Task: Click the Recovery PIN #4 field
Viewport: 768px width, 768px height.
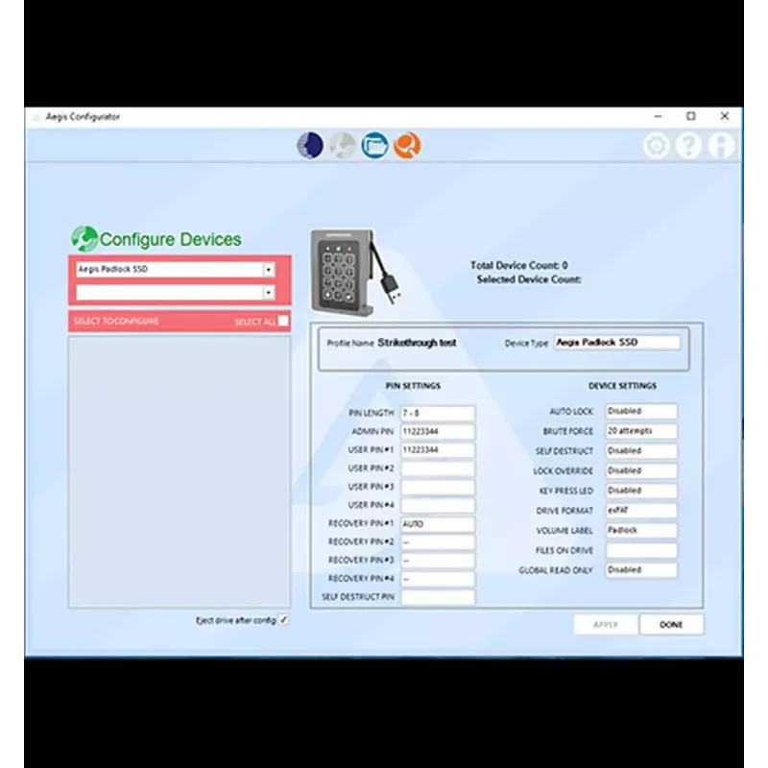Action: point(438,579)
